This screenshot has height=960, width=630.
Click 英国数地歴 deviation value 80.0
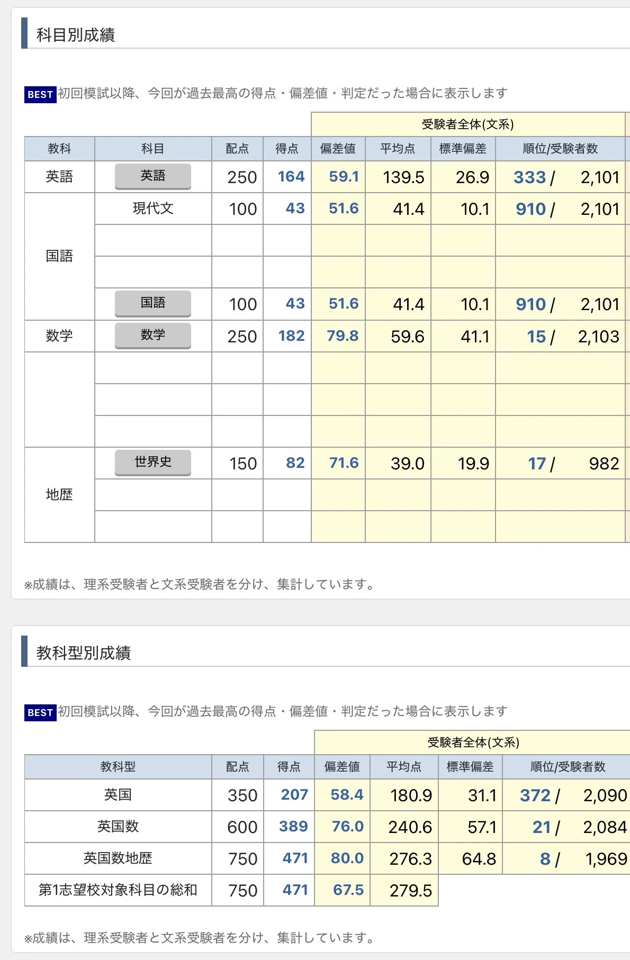click(347, 858)
